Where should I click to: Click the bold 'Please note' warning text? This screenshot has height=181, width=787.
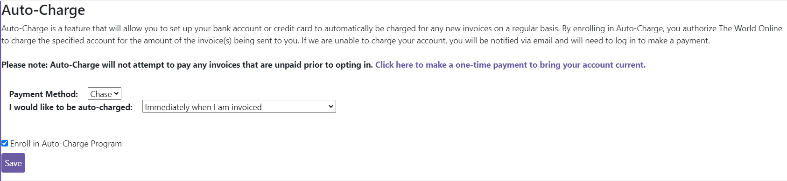(x=187, y=65)
